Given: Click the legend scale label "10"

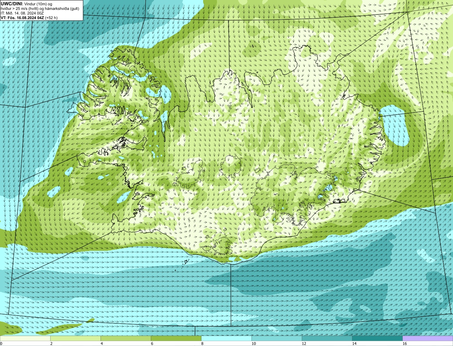Looking at the screenshot, I should click(253, 344).
